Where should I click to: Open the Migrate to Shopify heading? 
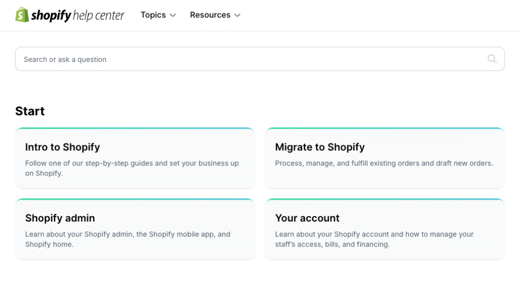point(320,147)
